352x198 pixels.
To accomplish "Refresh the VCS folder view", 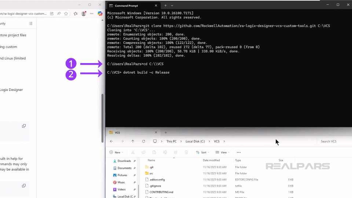I will coord(143,141).
